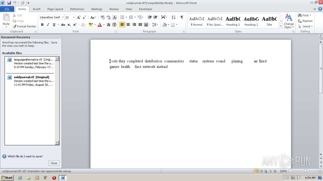Screen dimensions: 323x181
Task: Click the Bullets list icon
Action: (122, 17)
